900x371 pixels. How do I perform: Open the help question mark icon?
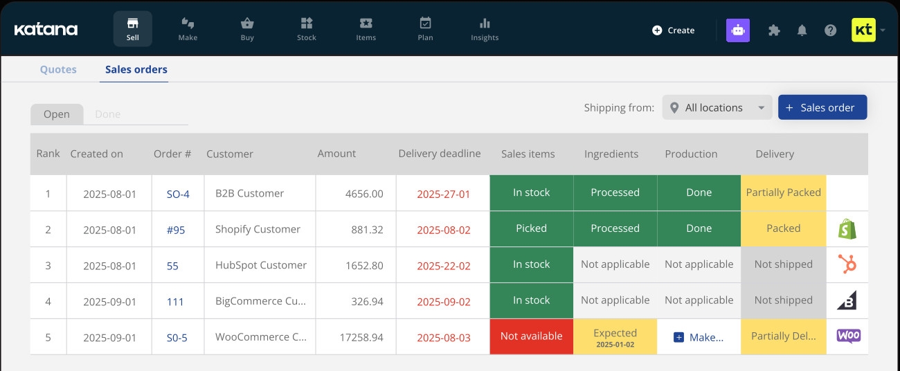(831, 30)
